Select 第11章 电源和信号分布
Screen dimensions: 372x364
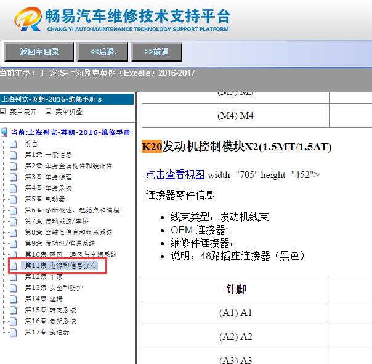coord(61,265)
